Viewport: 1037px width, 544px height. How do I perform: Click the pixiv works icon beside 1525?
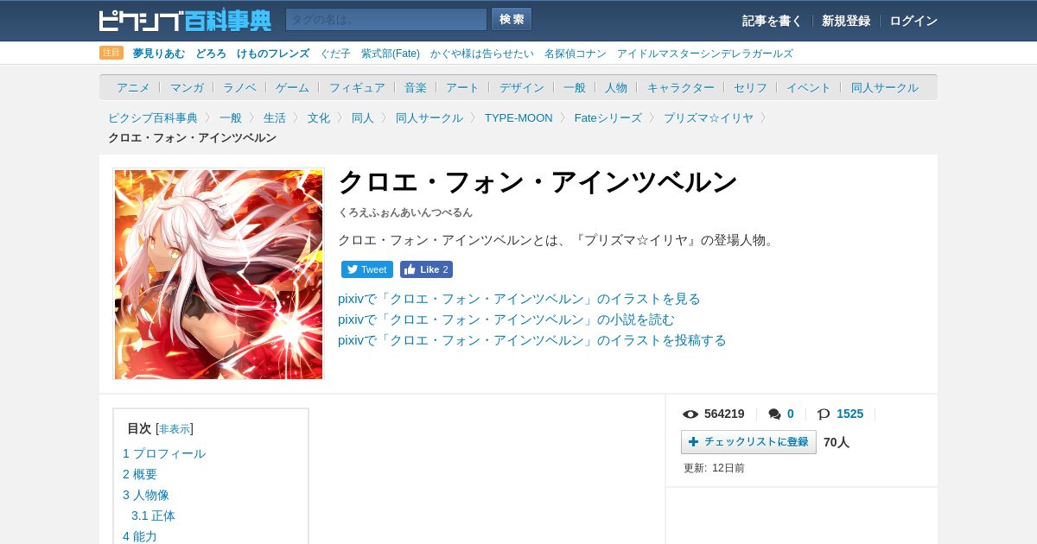point(824,414)
